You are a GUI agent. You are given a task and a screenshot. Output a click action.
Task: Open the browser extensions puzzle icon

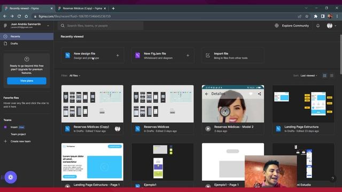click(x=315, y=17)
